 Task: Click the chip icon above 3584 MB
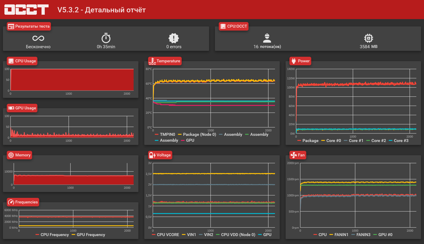tap(369, 38)
